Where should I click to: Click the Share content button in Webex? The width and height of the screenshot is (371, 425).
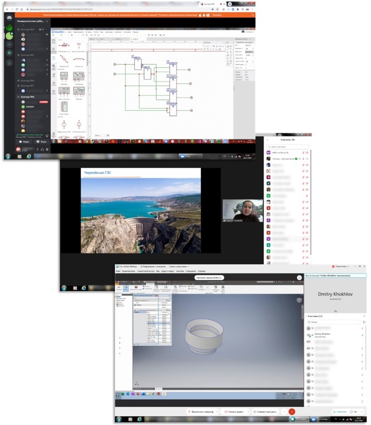265,412
